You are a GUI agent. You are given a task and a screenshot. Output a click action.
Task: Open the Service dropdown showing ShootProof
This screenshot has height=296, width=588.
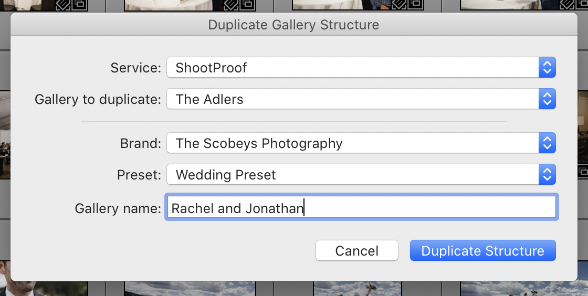click(x=361, y=68)
